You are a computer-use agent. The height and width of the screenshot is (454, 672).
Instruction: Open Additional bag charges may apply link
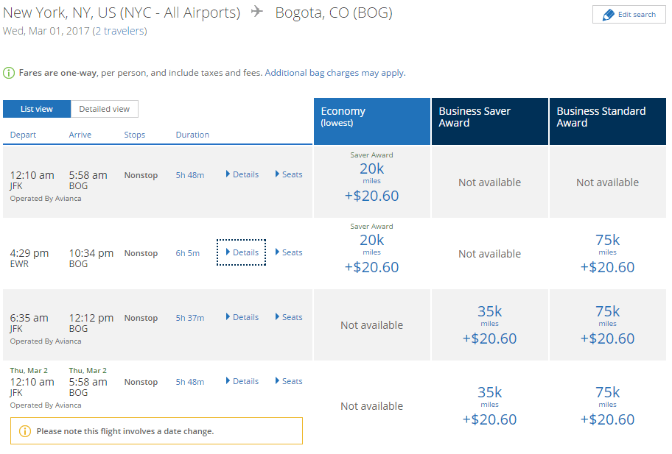click(335, 73)
